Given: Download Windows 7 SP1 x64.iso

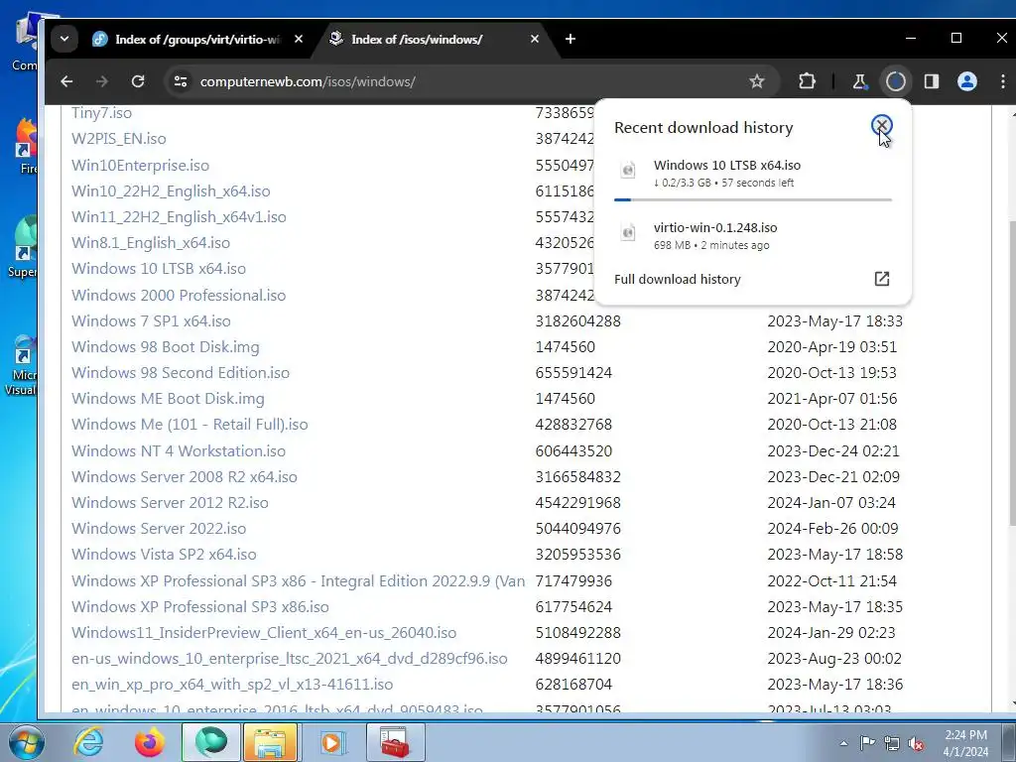Looking at the screenshot, I should [x=151, y=321].
